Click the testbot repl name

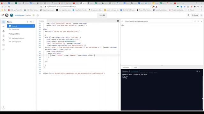pyautogui.click(x=28, y=15)
